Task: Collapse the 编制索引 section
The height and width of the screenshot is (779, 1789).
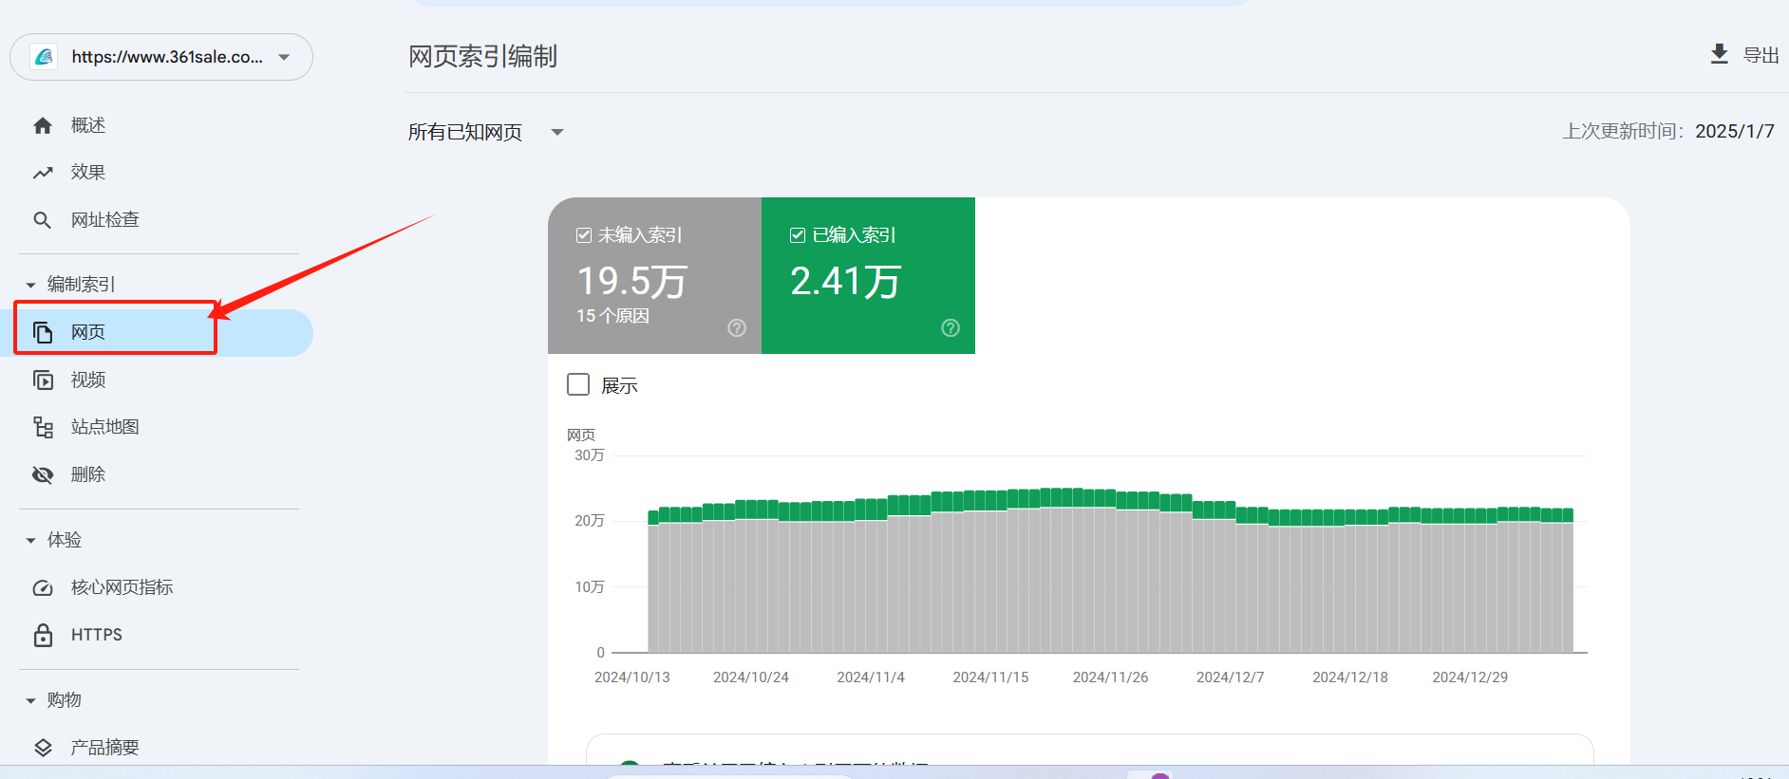Action: [x=30, y=285]
